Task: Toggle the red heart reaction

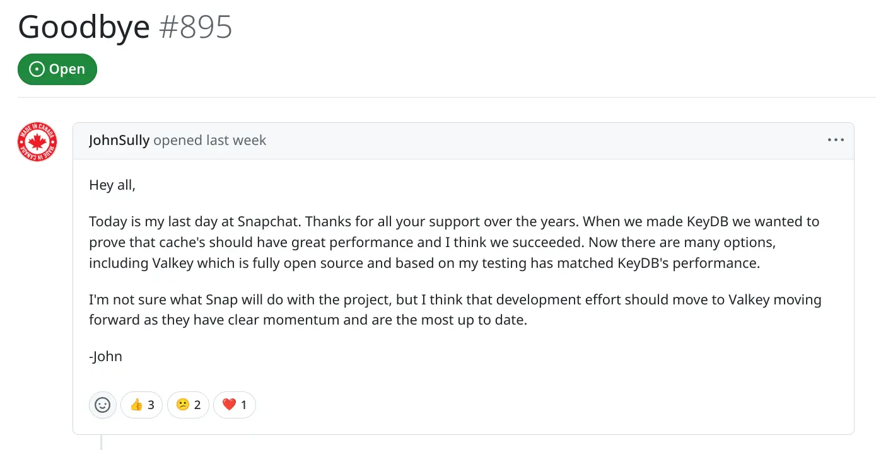Action: coord(235,405)
